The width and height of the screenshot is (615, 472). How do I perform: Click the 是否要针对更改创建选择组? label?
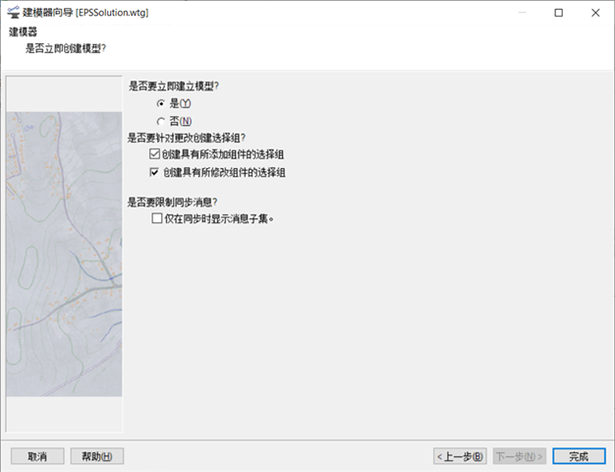(187, 138)
